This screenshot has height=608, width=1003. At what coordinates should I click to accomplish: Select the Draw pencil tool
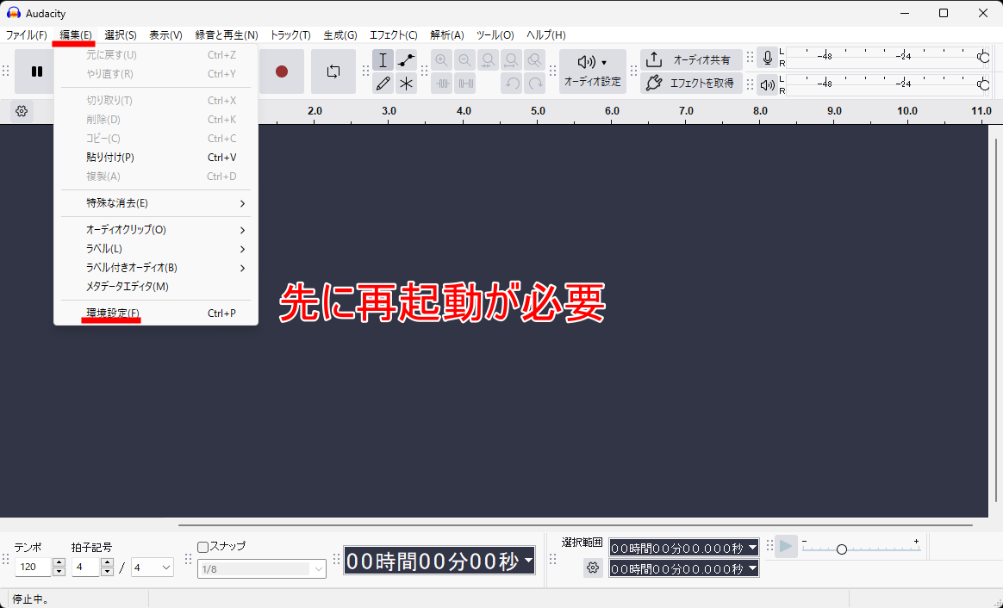coord(383,84)
